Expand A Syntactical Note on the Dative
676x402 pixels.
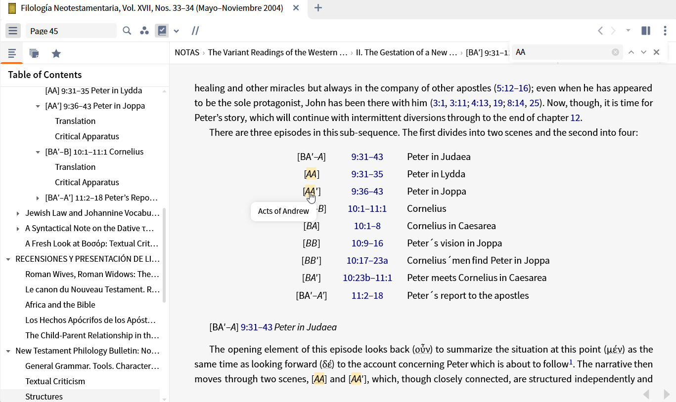(x=18, y=228)
